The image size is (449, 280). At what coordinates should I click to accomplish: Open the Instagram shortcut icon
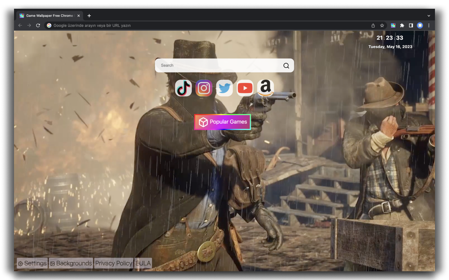tap(204, 88)
